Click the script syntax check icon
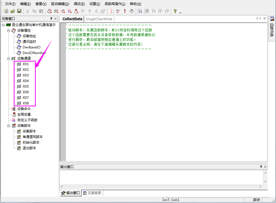This screenshot has height=203, width=276. coord(111,11)
